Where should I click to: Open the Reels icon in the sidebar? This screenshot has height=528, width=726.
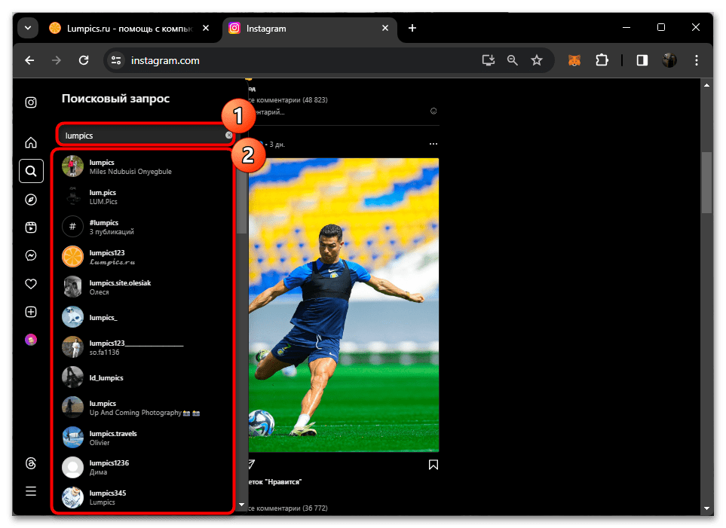tap(31, 227)
